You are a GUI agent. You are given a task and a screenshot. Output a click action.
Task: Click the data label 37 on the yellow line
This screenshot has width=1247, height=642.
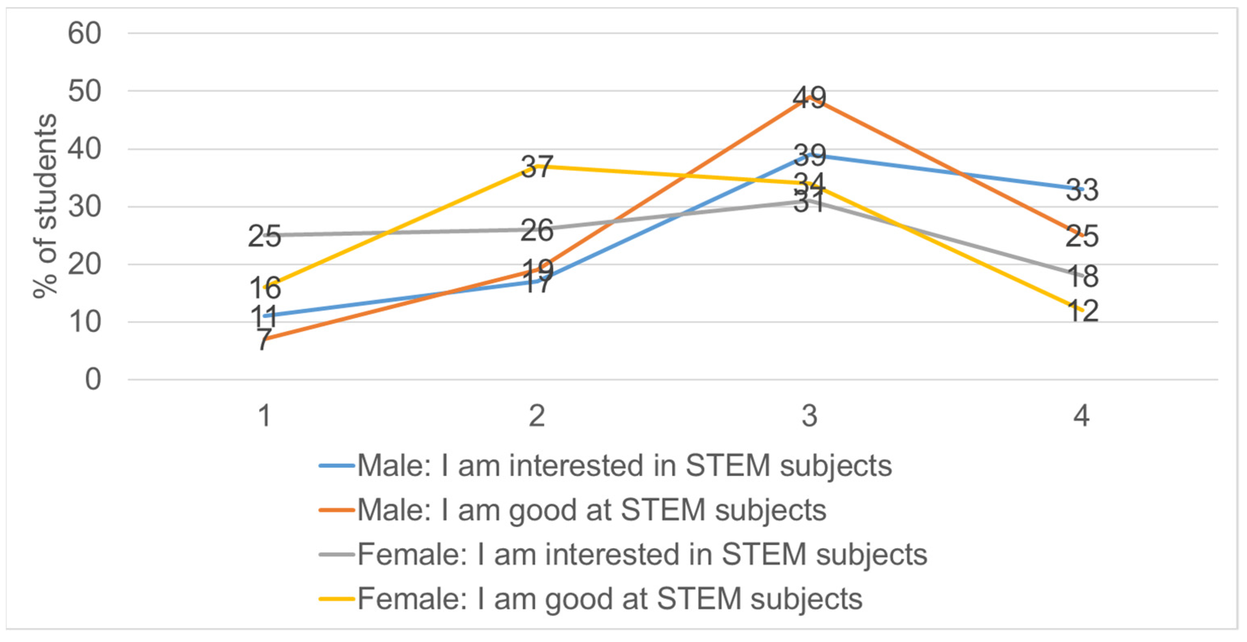tap(537, 167)
